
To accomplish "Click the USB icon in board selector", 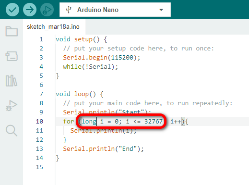I will (69, 10).
